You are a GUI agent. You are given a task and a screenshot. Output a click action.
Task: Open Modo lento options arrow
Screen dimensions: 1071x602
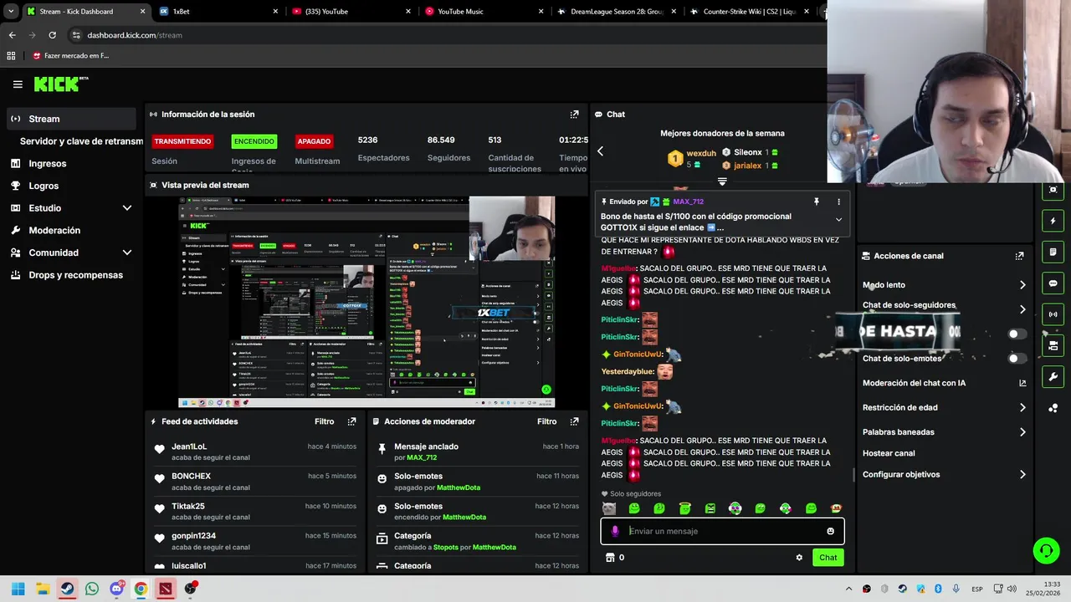tap(1022, 285)
